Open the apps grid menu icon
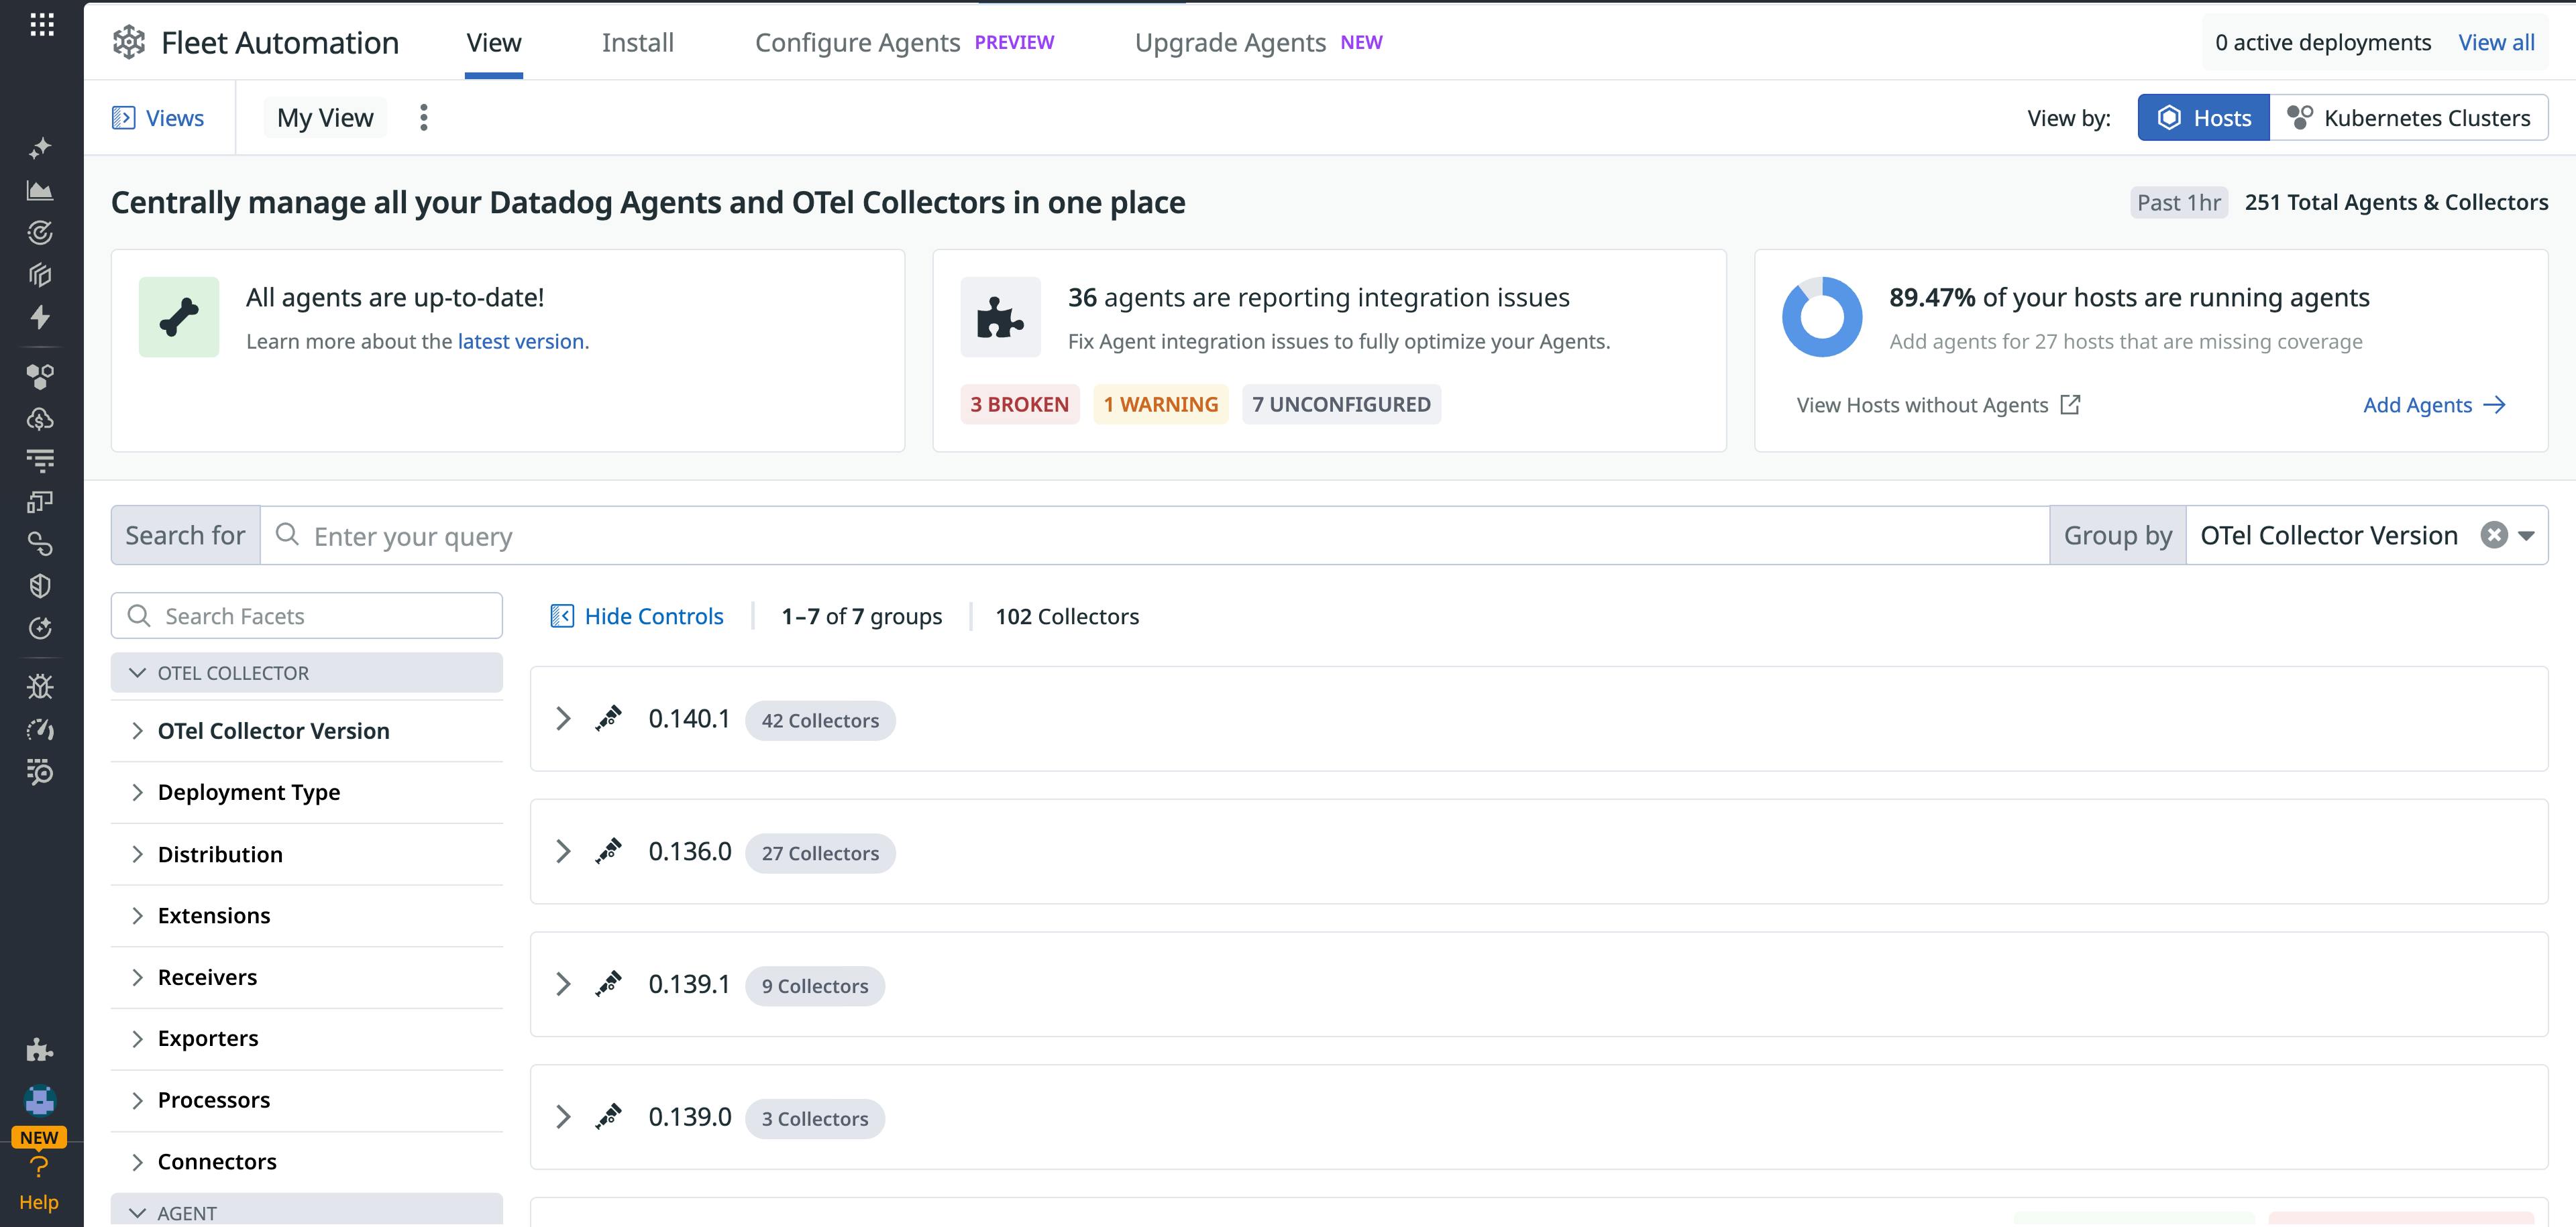 pyautogui.click(x=41, y=25)
